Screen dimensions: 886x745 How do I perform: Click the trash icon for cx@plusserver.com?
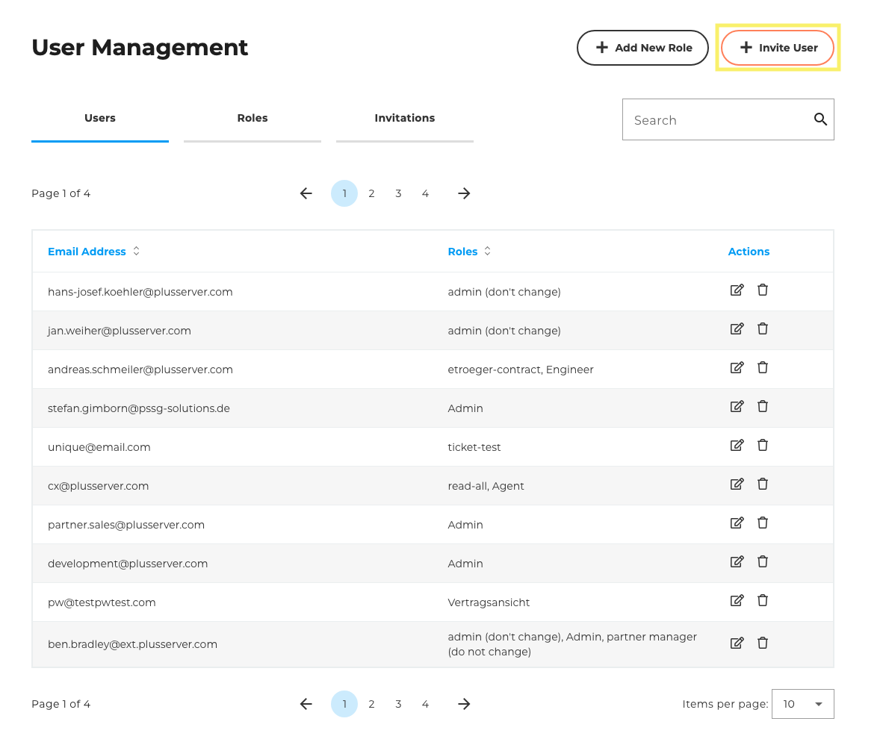[x=762, y=484]
